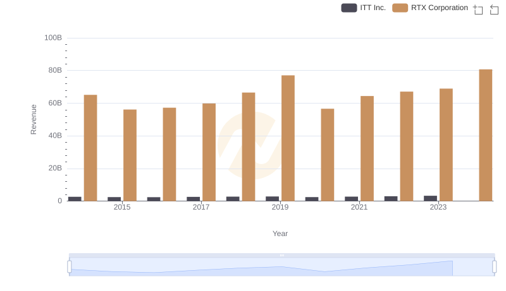The height and width of the screenshot is (291, 506).
Task: Click the 2019 x-axis label
Action: 280,207
